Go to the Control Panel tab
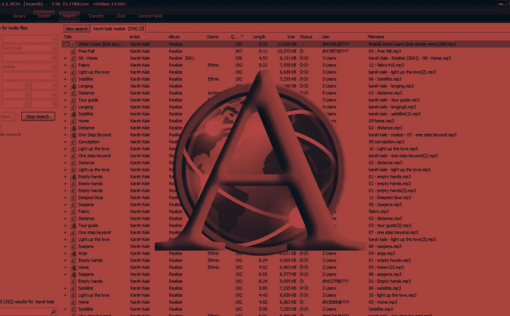The height and width of the screenshot is (316, 510). (150, 16)
